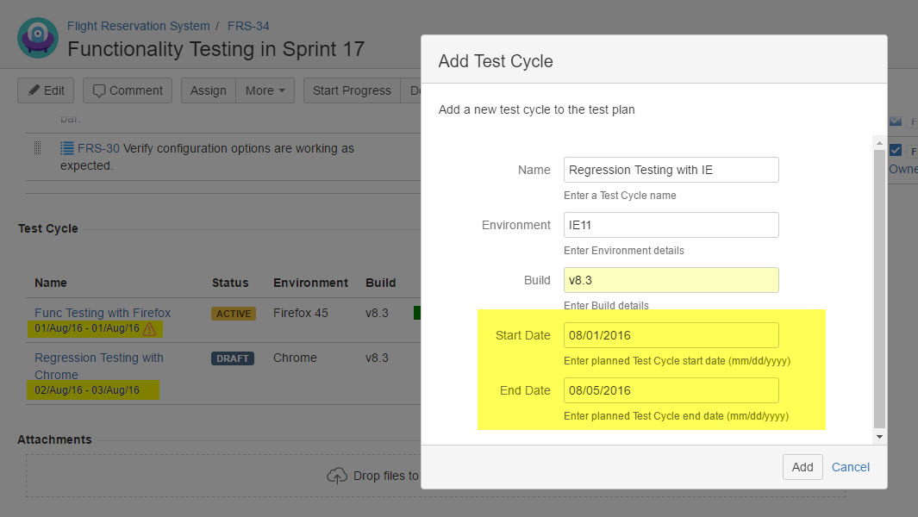
Task: Click the drag handle beside FRS-30
Action: click(x=37, y=148)
